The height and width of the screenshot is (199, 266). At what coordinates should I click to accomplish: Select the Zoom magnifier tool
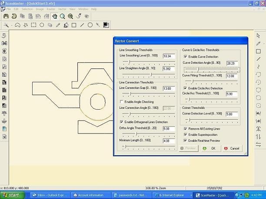point(63,16)
